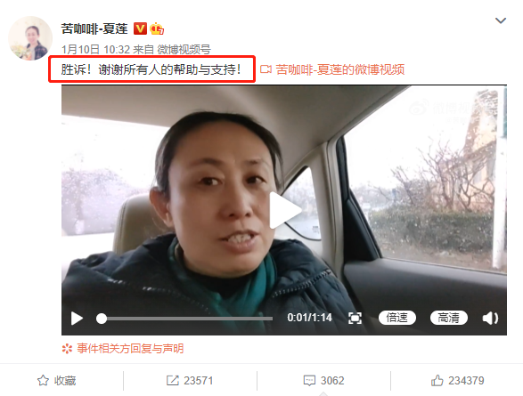Open the user's profile avatar
The height and width of the screenshot is (396, 523).
30,38
